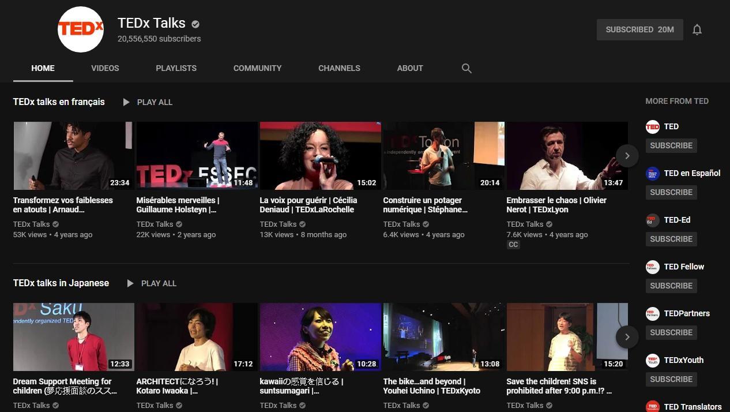
Task: Open the bike...and beyond video thumbnail
Action: tap(444, 337)
